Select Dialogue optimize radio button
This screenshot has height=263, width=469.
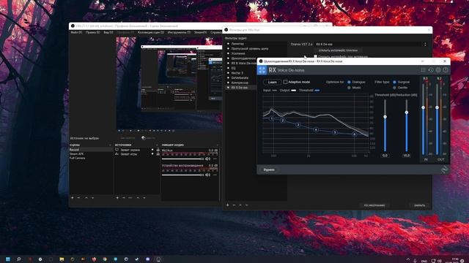(349, 82)
